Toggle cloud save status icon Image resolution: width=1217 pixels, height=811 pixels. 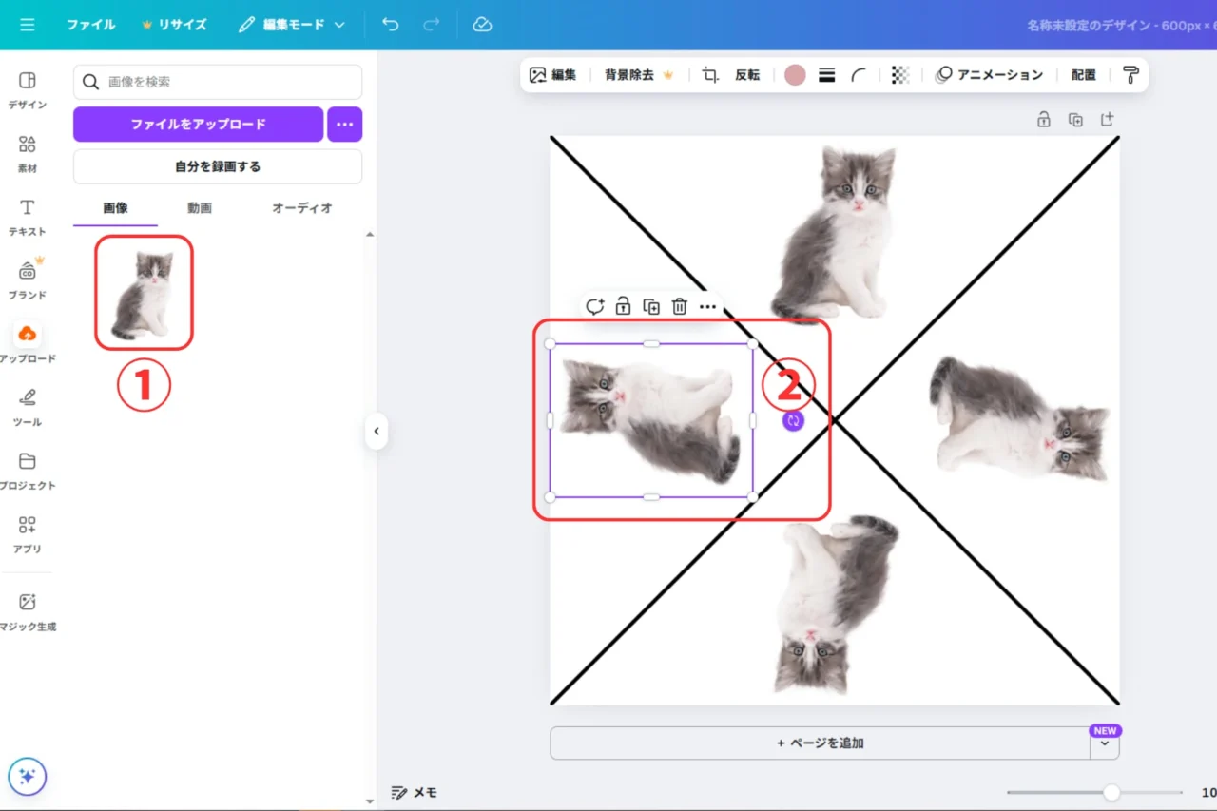[482, 25]
